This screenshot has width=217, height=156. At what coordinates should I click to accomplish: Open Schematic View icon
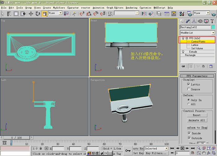click(174, 14)
